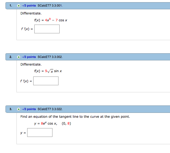Expand the plus icon on question 3
The width and height of the screenshot is (170, 153).
[18, 109]
